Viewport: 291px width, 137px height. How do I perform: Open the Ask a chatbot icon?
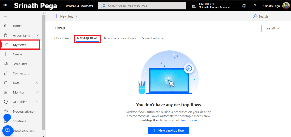coord(8,130)
